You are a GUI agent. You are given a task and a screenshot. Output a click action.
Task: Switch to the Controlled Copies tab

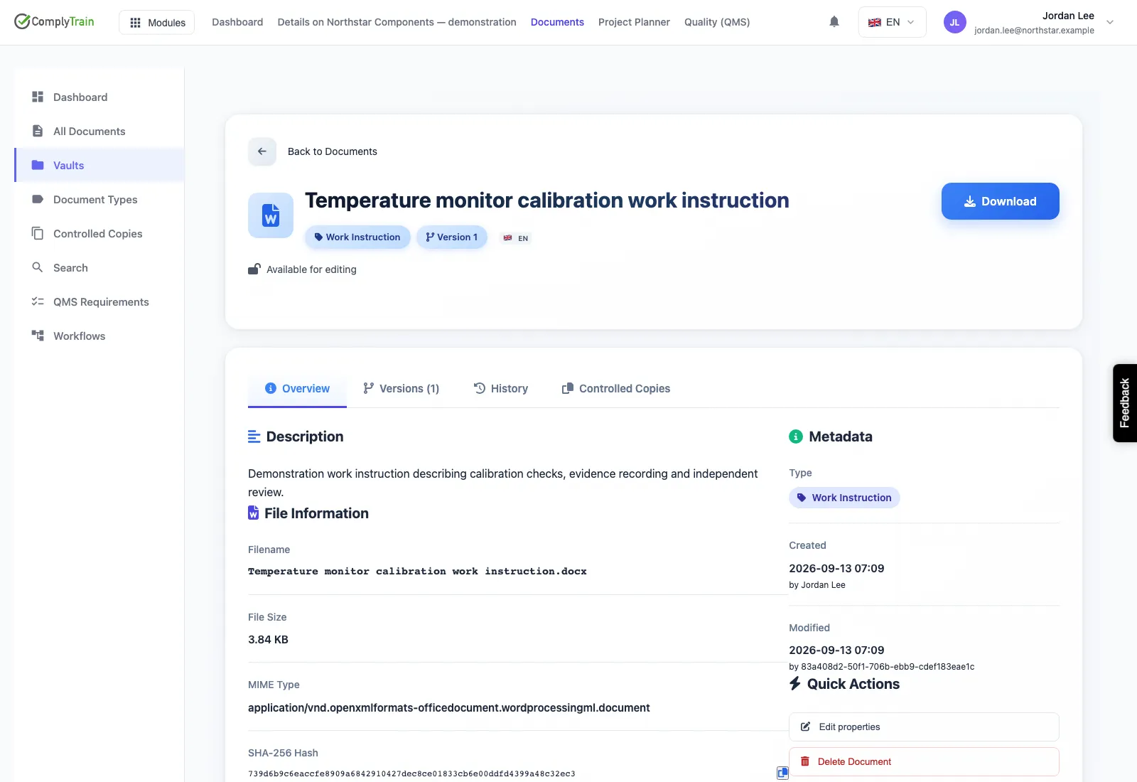coord(616,388)
